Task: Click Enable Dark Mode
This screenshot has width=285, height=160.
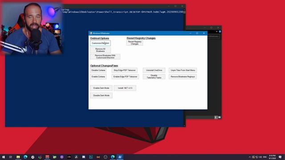Action: click(x=101, y=88)
